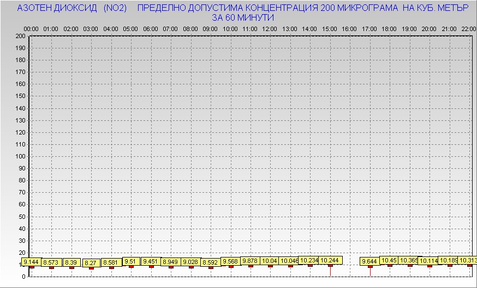Click the 8.39 data label at 02:00
The height and width of the screenshot is (288, 477).
click(71, 263)
